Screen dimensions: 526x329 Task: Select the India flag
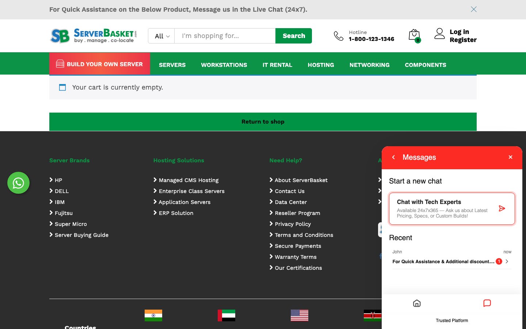(153, 315)
